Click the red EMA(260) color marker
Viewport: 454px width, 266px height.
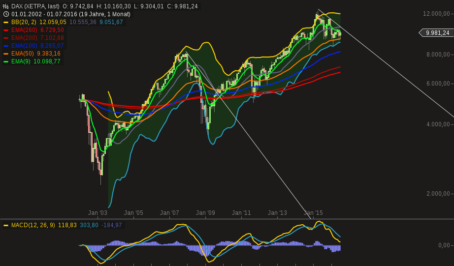[6, 30]
